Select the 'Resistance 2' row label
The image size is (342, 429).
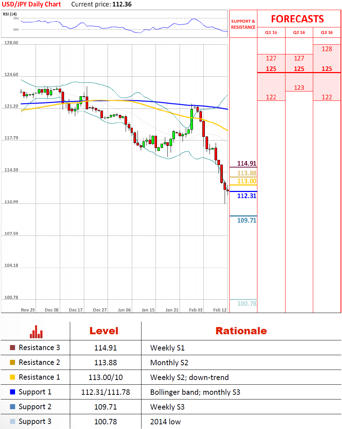click(x=39, y=362)
